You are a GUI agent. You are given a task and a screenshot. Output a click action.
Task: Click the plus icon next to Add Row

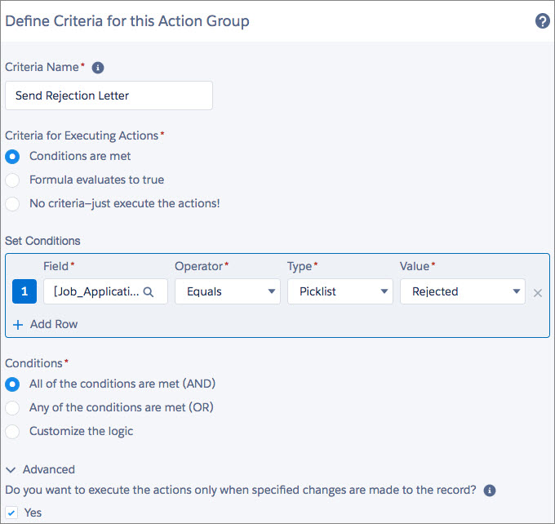tap(18, 324)
